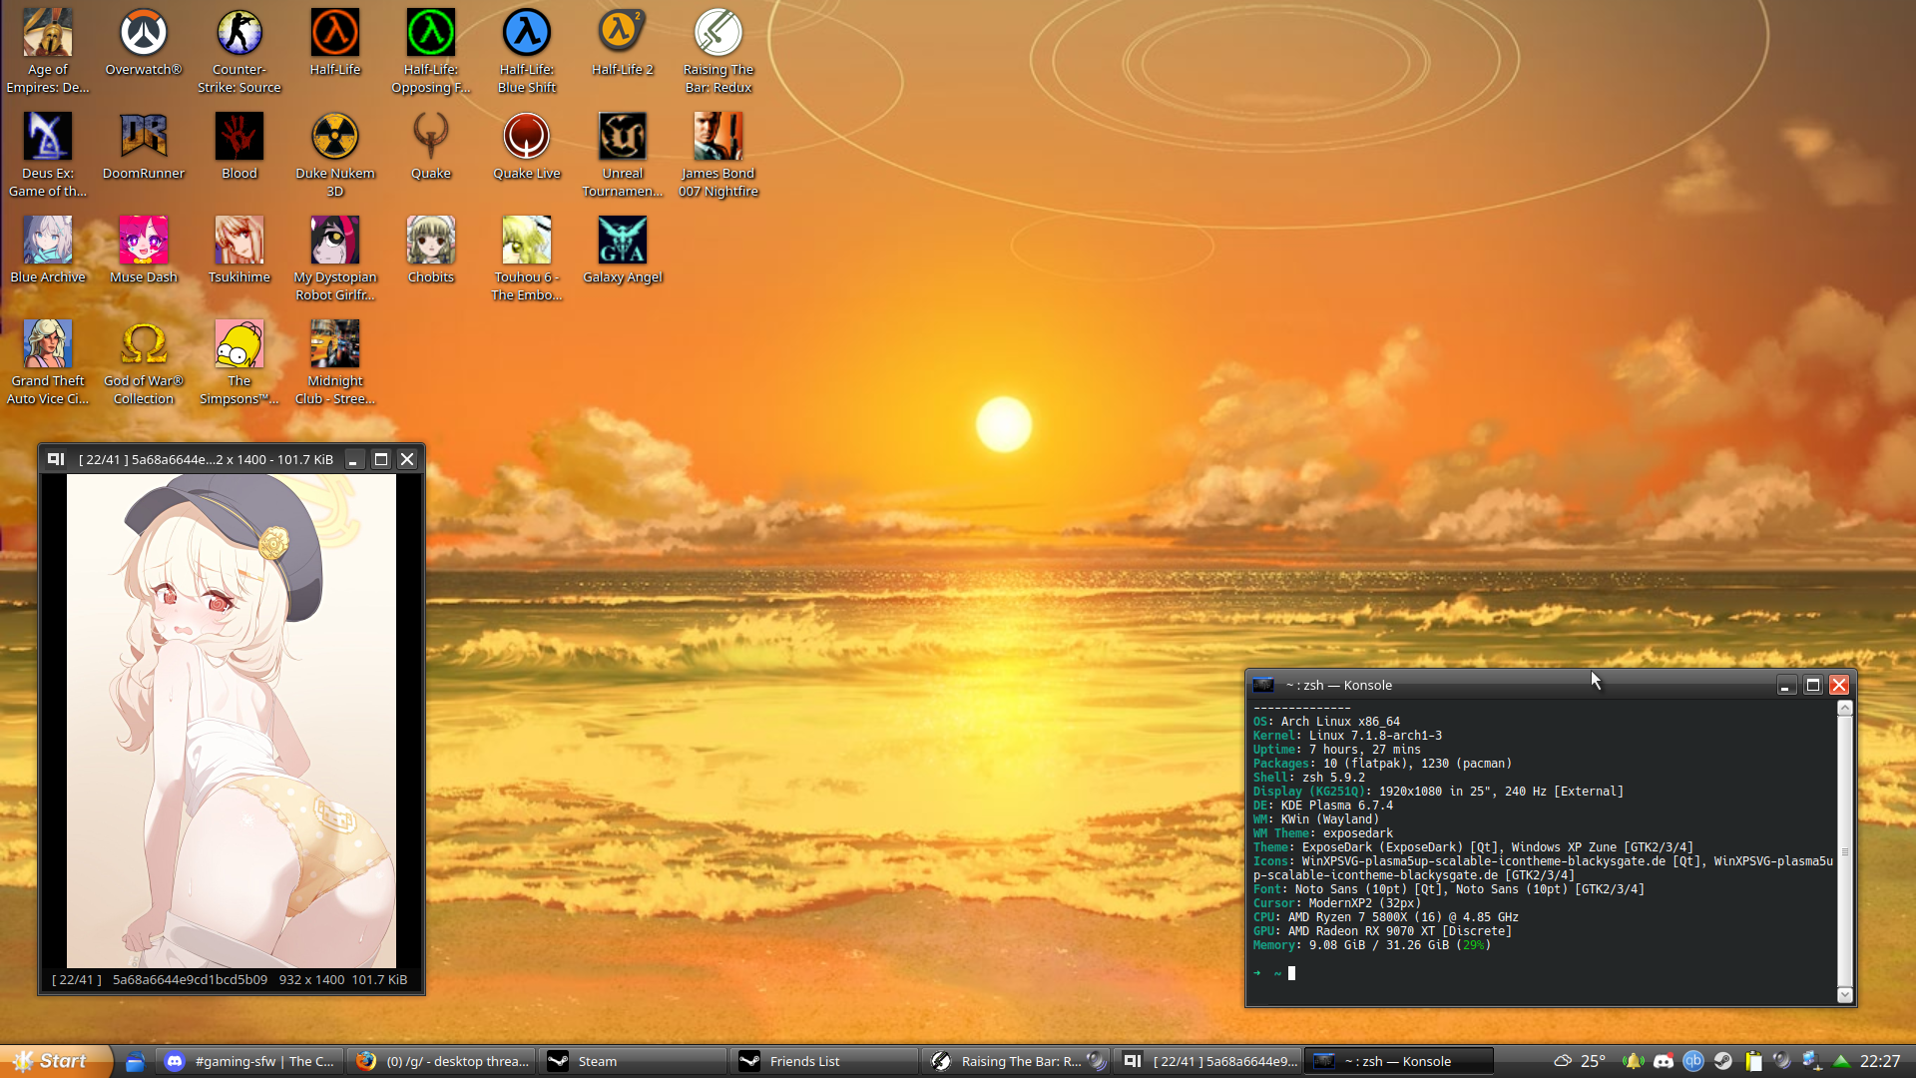This screenshot has width=1916, height=1078.
Task: Select the Duke Nukem 3D icon
Action: point(335,155)
